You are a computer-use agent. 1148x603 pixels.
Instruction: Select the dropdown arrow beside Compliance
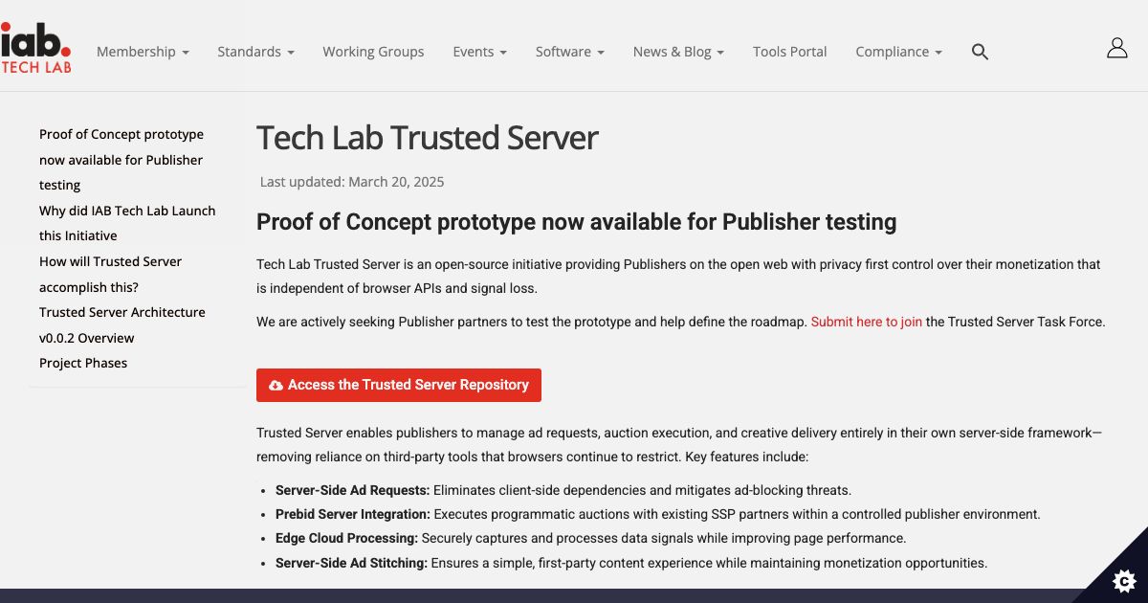pos(938,53)
